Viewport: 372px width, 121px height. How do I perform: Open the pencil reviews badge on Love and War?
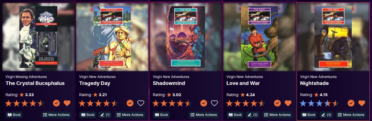[x=253, y=115]
